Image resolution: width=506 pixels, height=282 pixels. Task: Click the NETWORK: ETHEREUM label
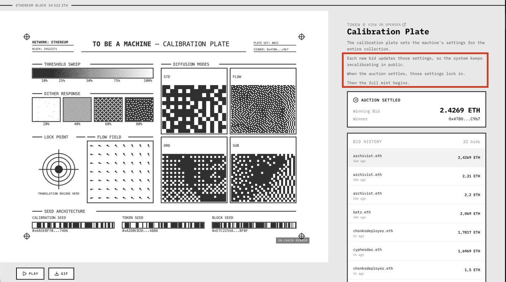point(50,43)
